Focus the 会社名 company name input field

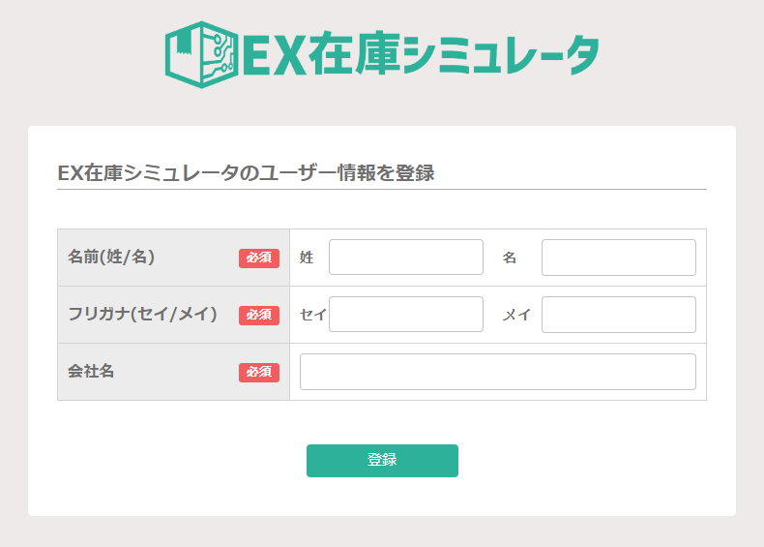tap(497, 372)
